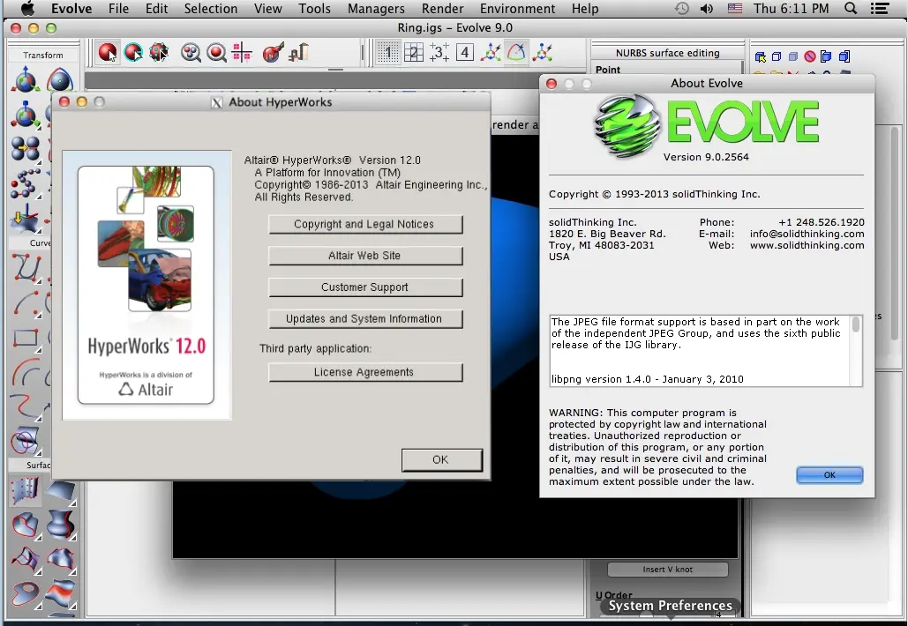The height and width of the screenshot is (626, 908).
Task: Switch to four-view layout icon 2
Action: [414, 53]
